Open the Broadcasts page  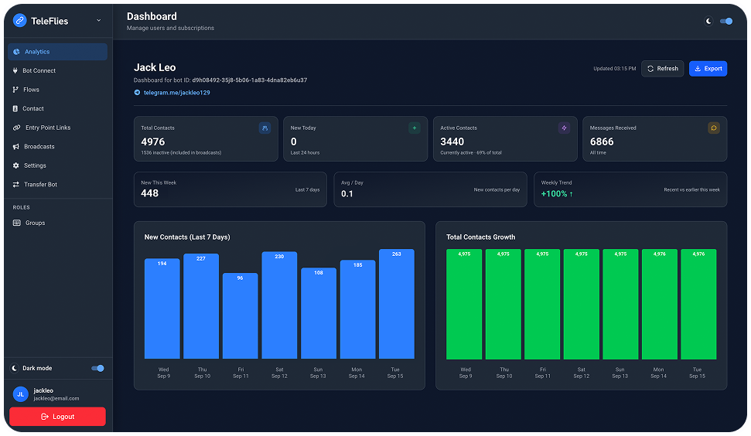click(57, 146)
